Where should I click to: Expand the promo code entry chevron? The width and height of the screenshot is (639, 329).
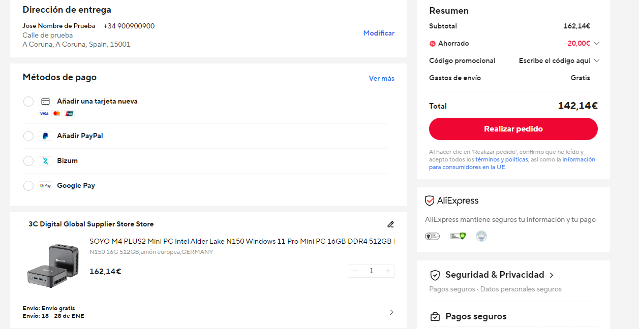pos(597,61)
